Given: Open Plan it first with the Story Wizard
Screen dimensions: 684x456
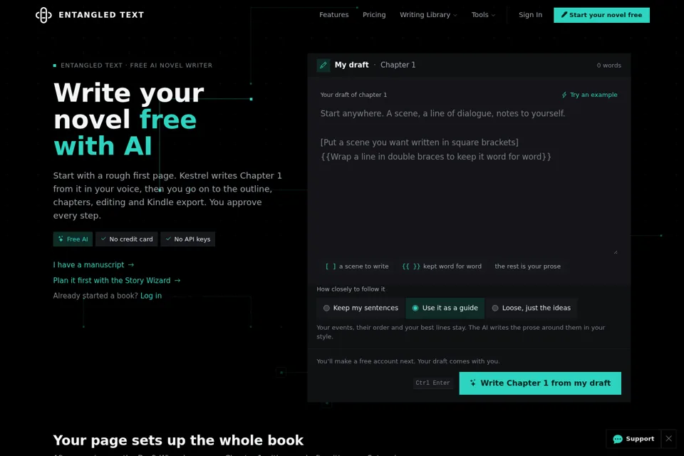Looking at the screenshot, I should coord(117,281).
